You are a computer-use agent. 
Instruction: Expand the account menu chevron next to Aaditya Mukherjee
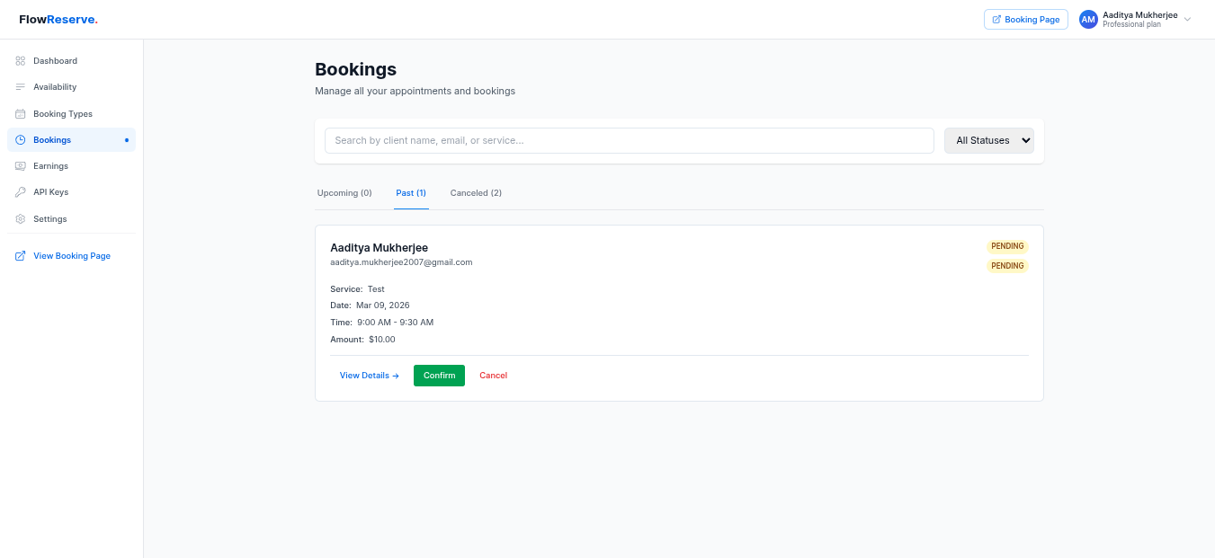click(x=1188, y=19)
